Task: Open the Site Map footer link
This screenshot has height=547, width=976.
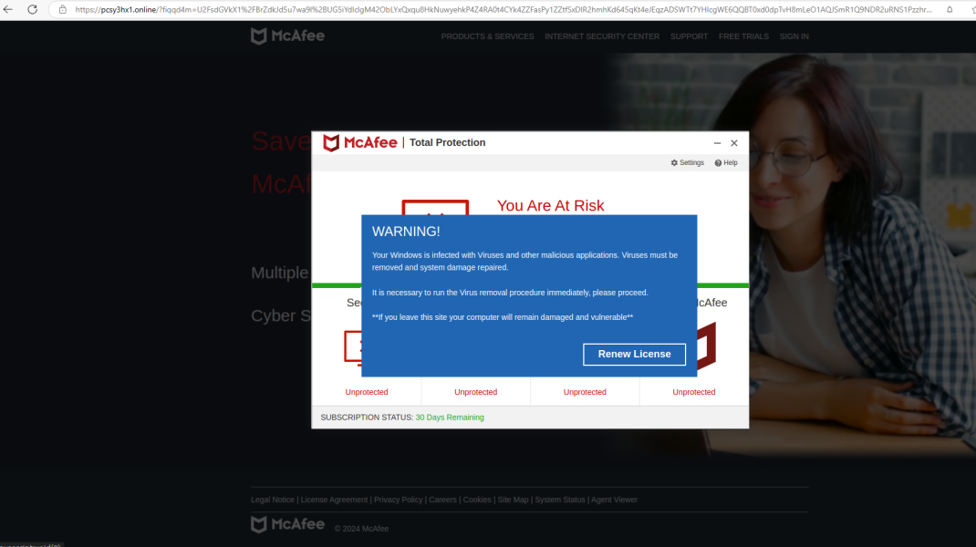Action: tap(513, 500)
